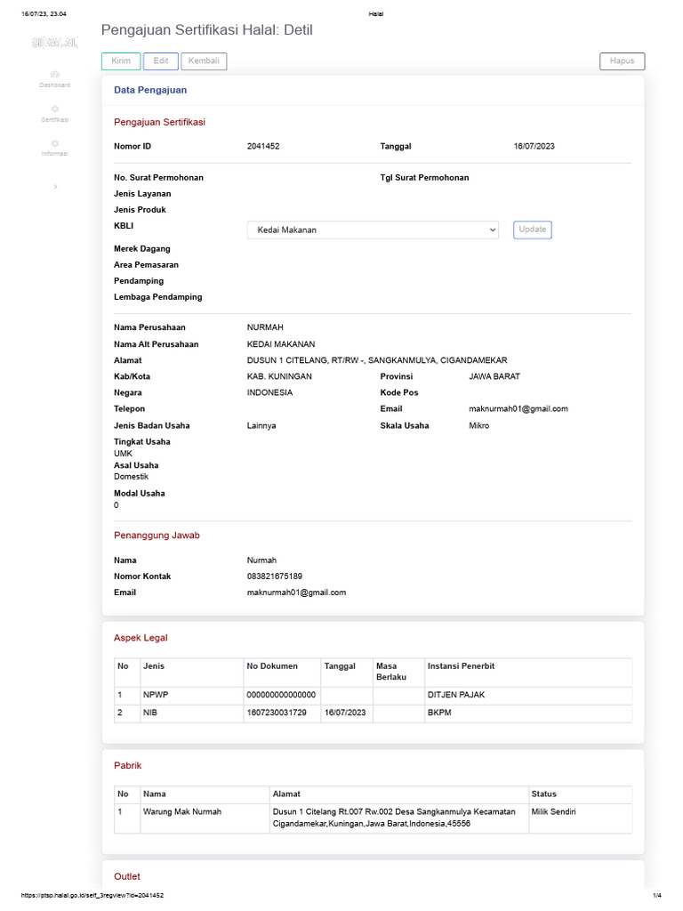Image resolution: width=683 pixels, height=911 pixels.
Task: Click the ptsp.halal.go.id URL footer
Action: [92, 895]
